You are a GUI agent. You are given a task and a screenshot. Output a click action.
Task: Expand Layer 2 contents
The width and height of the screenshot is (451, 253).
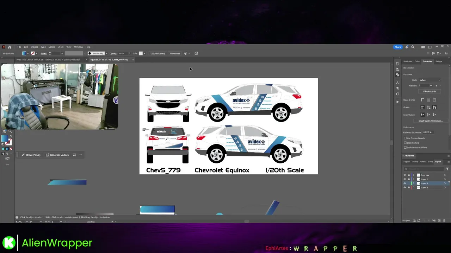pyautogui.click(x=414, y=188)
